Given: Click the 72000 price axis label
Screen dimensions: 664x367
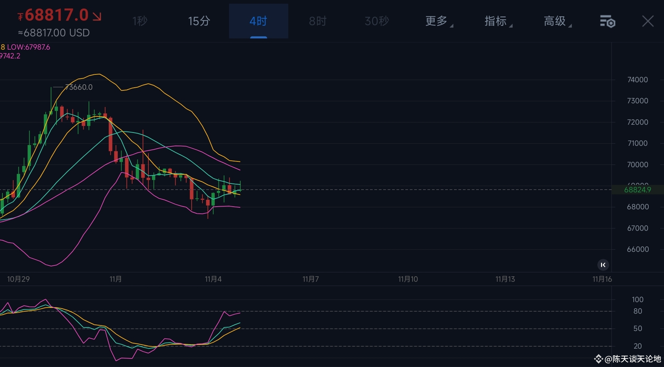Looking at the screenshot, I should (x=637, y=122).
